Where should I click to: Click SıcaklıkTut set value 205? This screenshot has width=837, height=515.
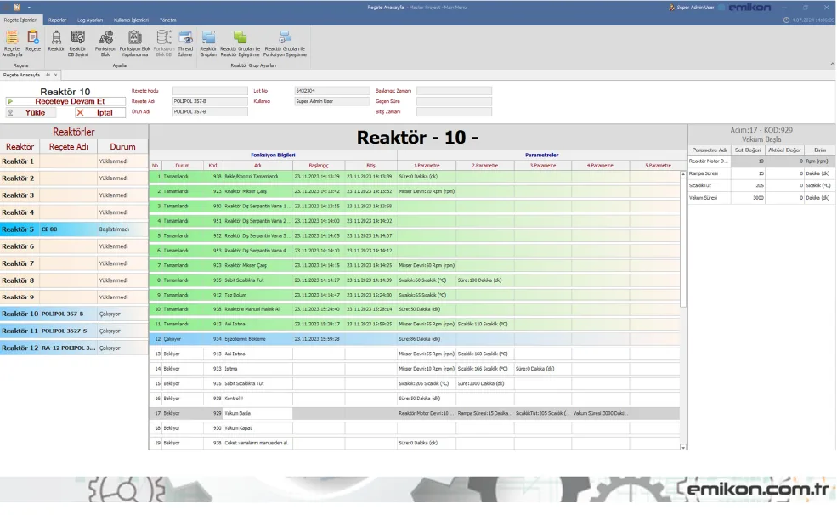pos(748,186)
